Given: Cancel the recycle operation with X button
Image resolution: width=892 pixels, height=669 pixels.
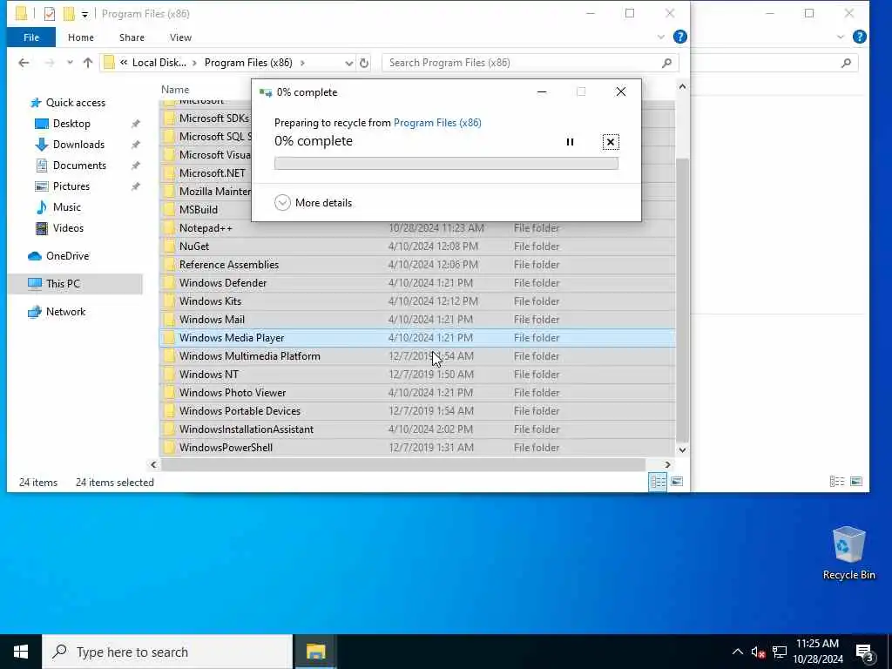Looking at the screenshot, I should pos(611,142).
